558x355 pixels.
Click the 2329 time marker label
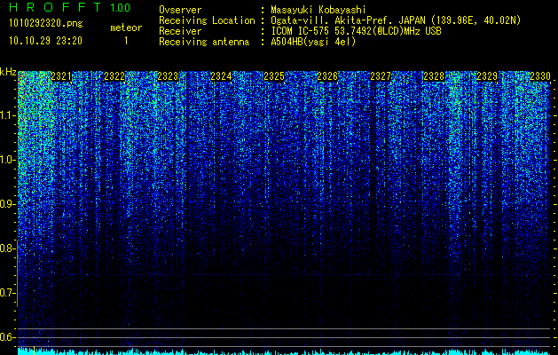point(487,76)
